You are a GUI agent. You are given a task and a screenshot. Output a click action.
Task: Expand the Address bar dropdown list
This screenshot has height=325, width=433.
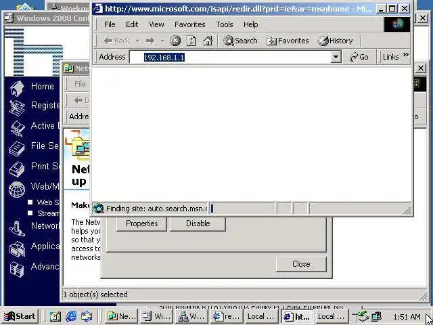[x=336, y=57]
